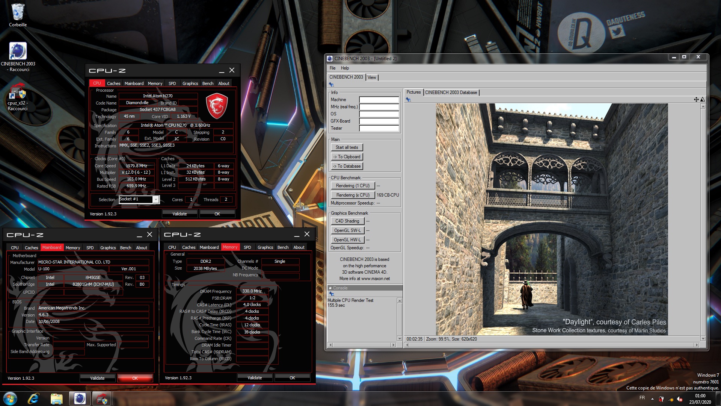This screenshot has height=406, width=721.
Task: Open About tab in CPU-Z Memory window
Action: pyautogui.click(x=299, y=247)
